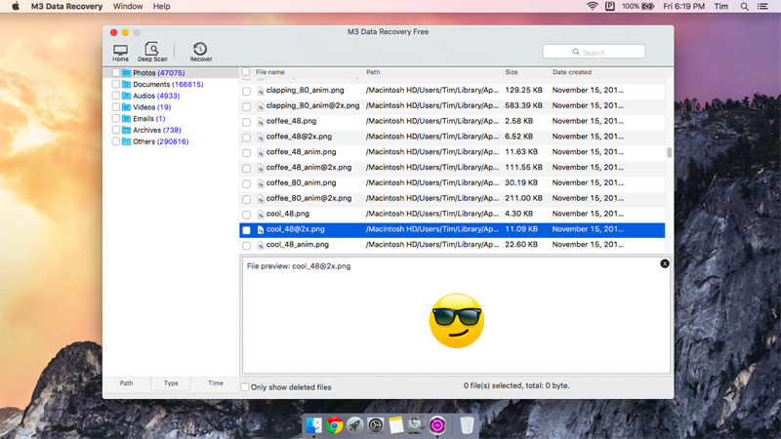Sort by the Size column header
The width and height of the screenshot is (781, 439).
pos(512,72)
